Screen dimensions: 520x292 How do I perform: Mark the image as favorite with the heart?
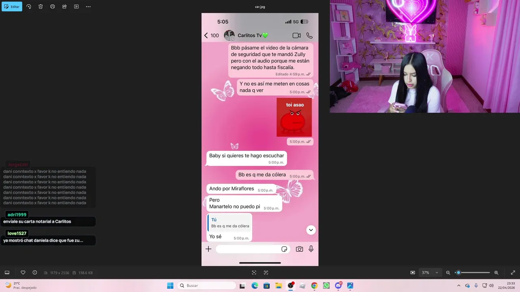pyautogui.click(x=23, y=273)
